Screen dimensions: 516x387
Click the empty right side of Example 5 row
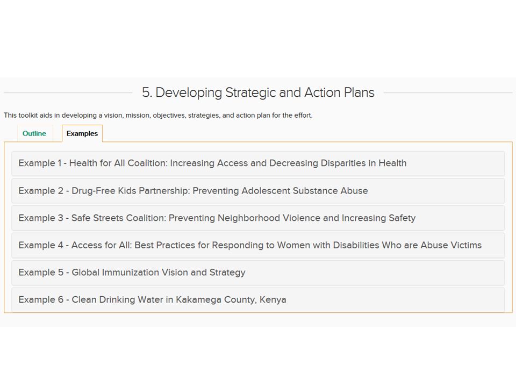[x=375, y=273]
